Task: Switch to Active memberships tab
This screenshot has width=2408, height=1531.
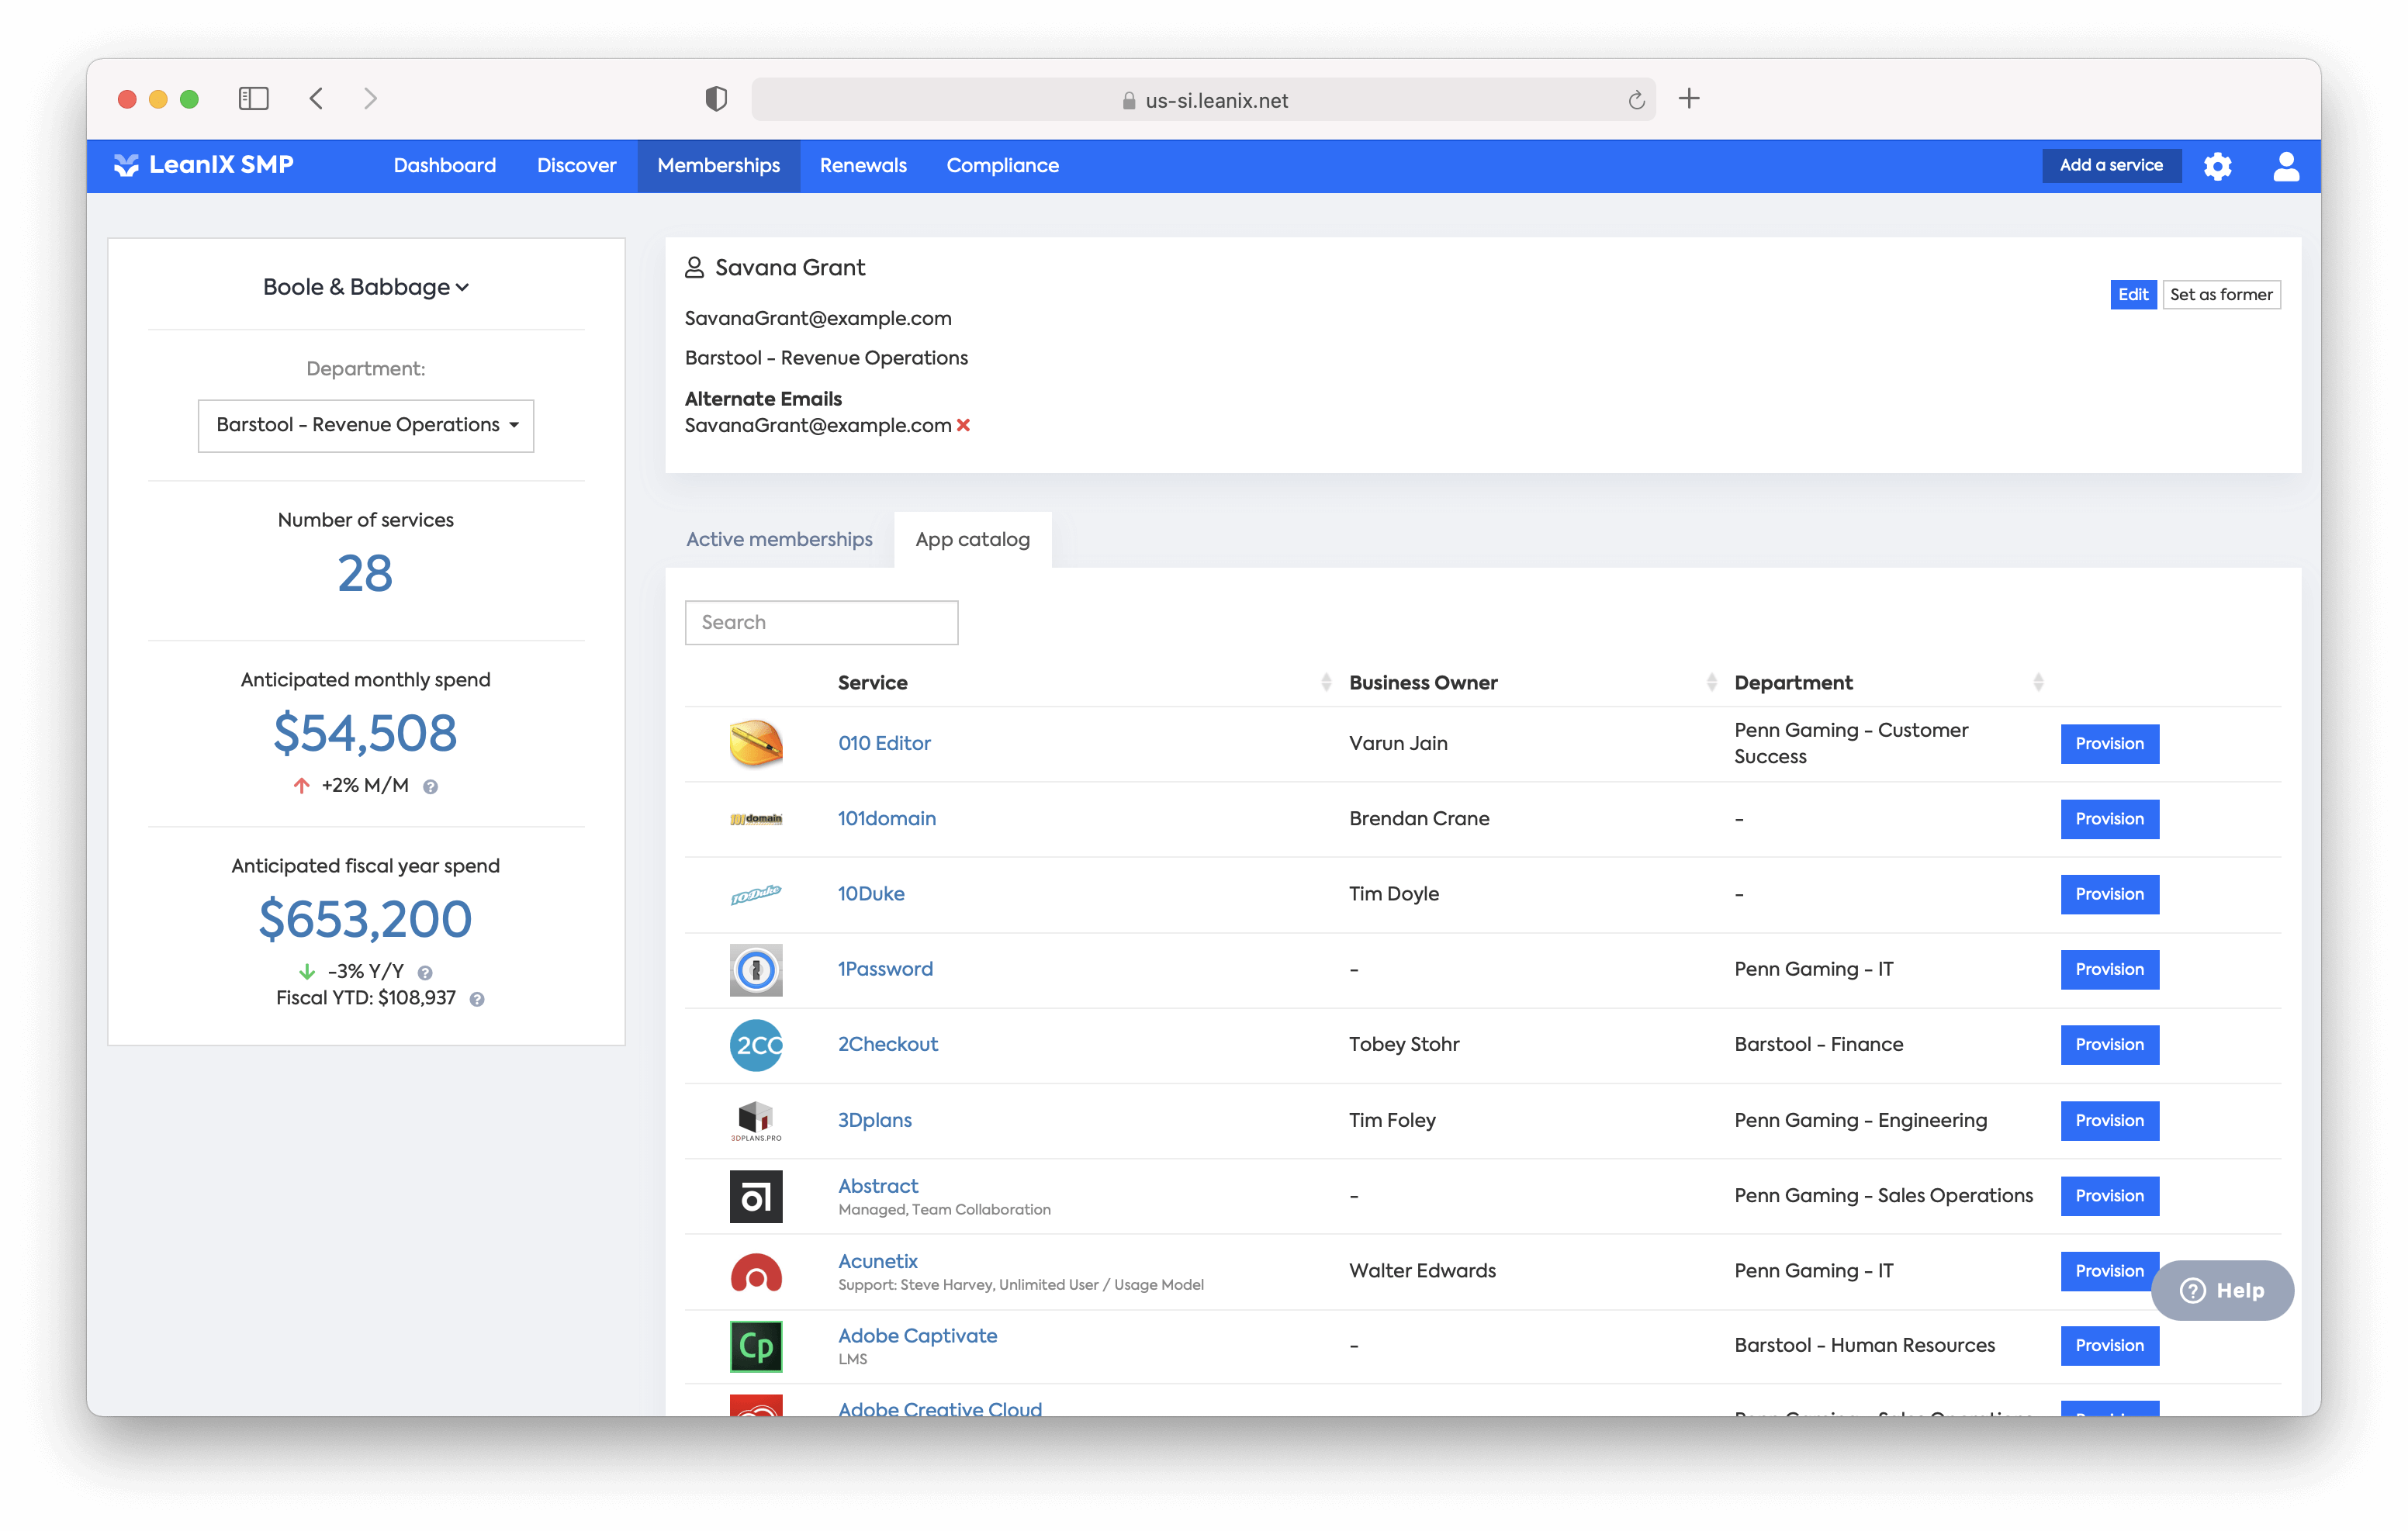Action: 779,539
